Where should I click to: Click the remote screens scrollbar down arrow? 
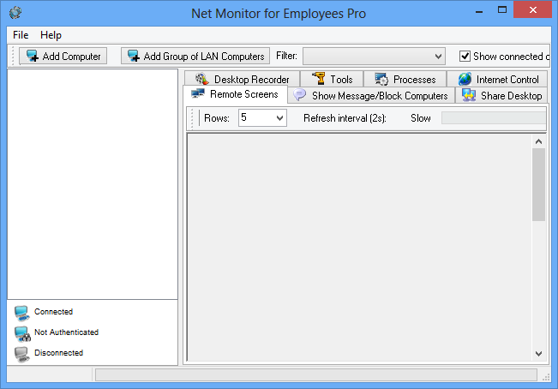point(539,354)
